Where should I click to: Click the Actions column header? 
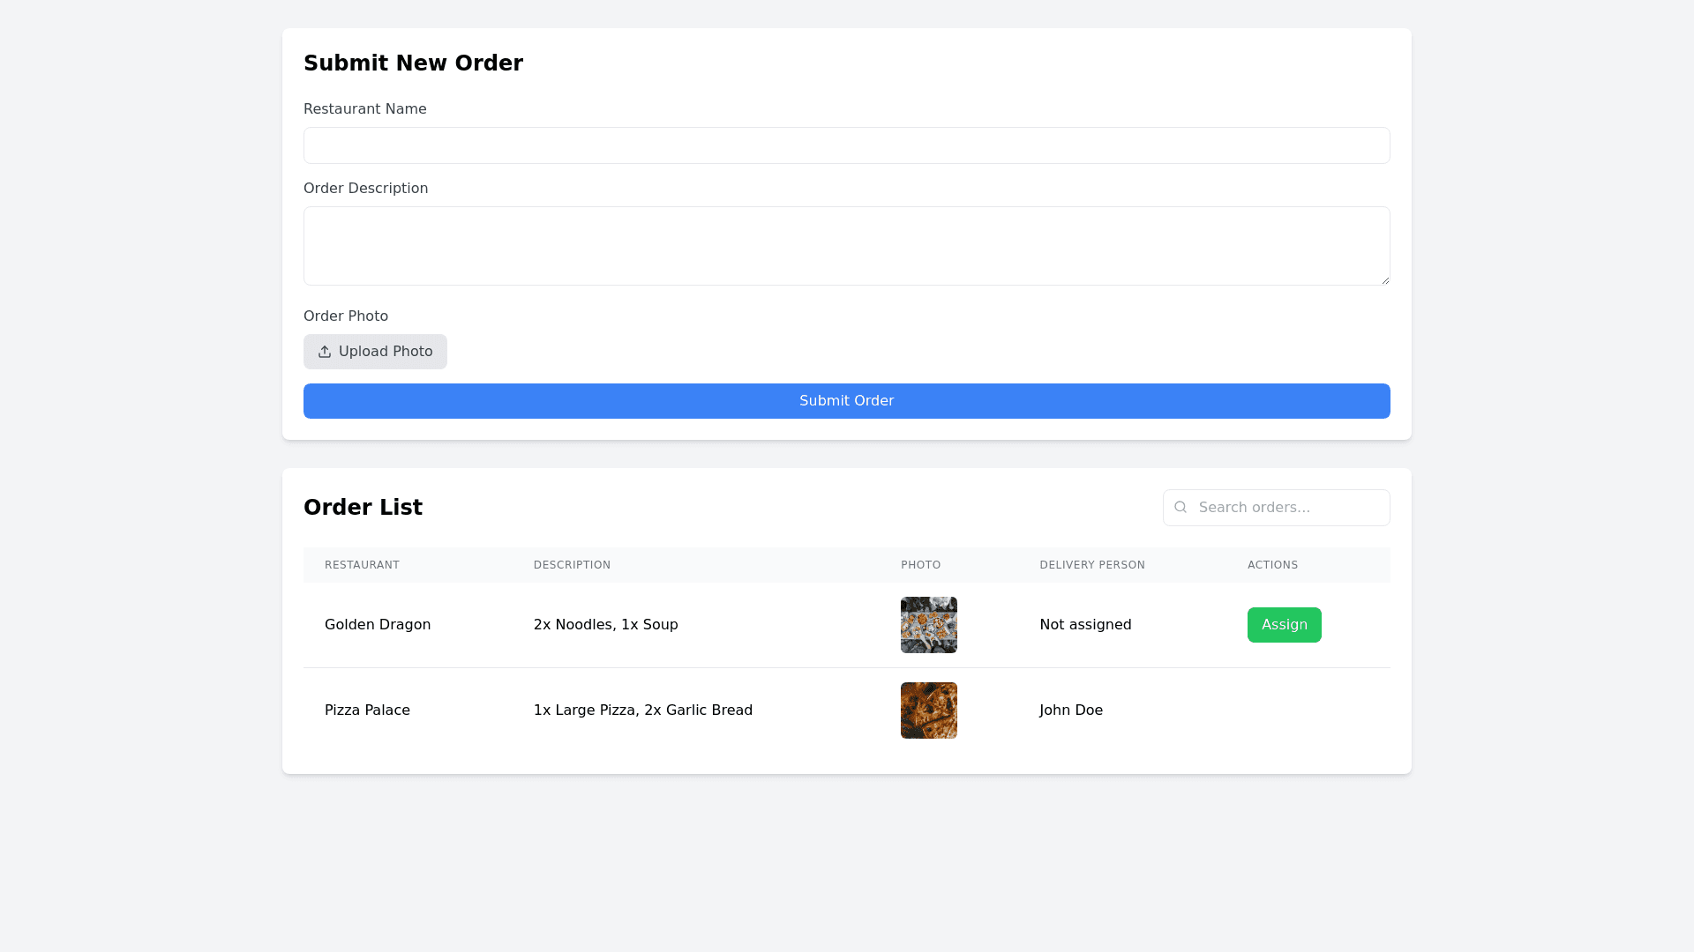coord(1272,565)
